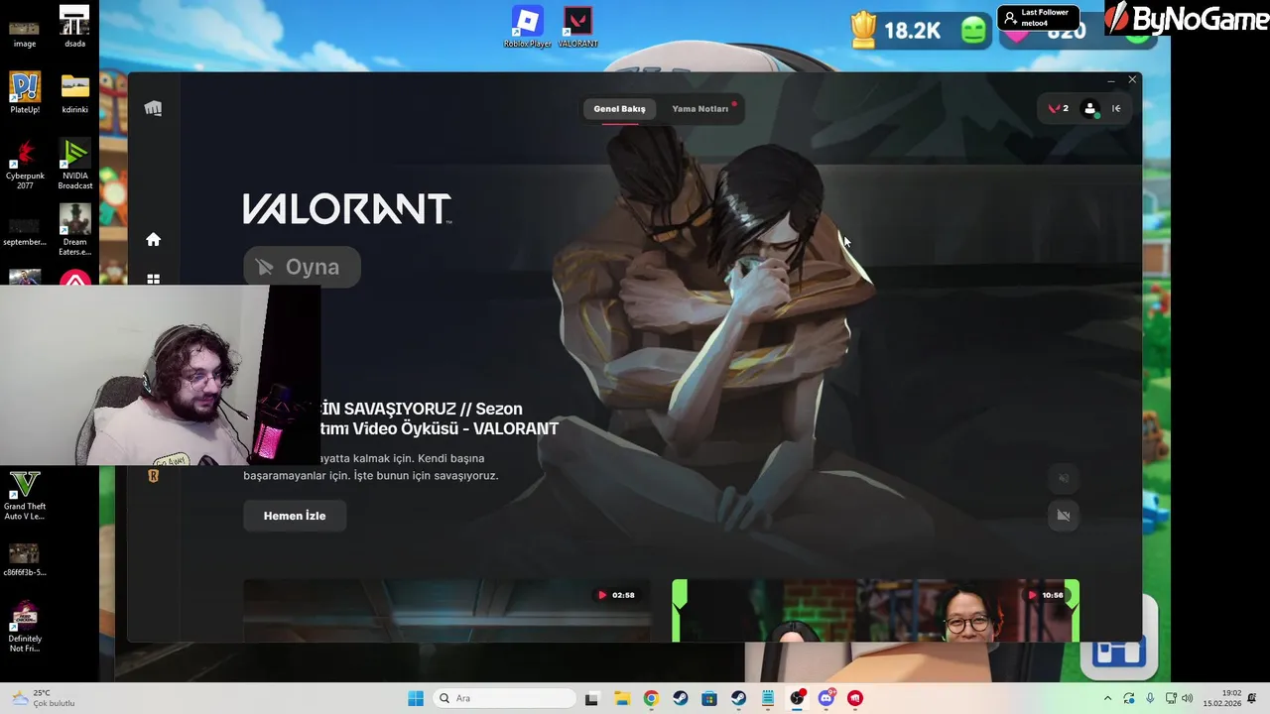Open Discord from the taskbar
Image resolution: width=1270 pixels, height=714 pixels.
pyautogui.click(x=826, y=698)
